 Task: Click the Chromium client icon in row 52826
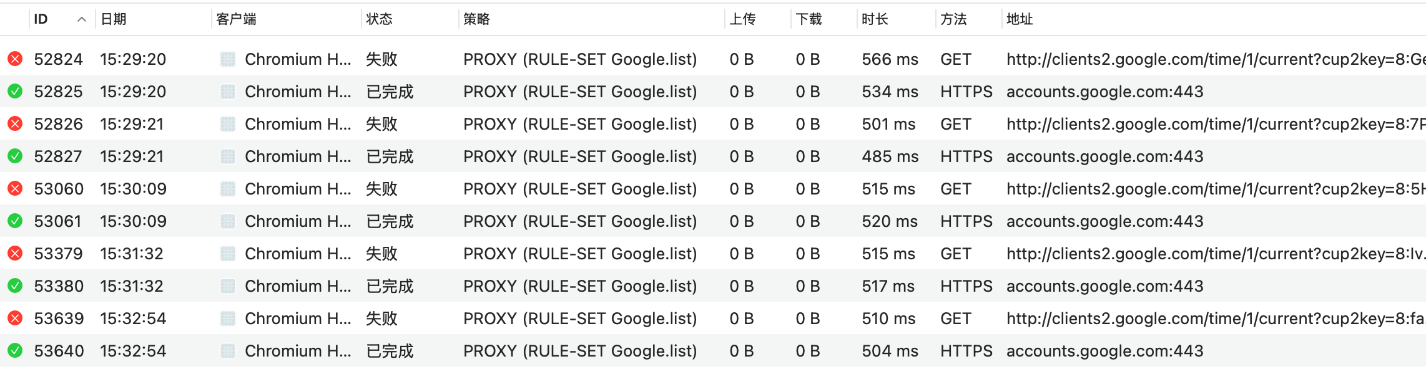click(228, 124)
